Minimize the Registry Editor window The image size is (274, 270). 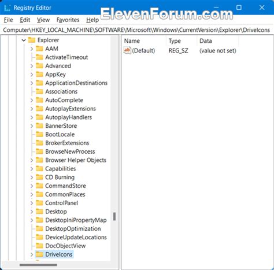216,8
